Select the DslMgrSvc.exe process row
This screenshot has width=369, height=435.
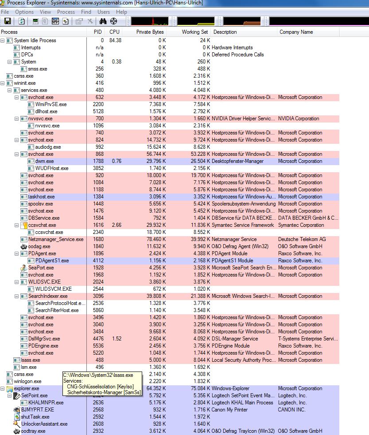[170, 339]
